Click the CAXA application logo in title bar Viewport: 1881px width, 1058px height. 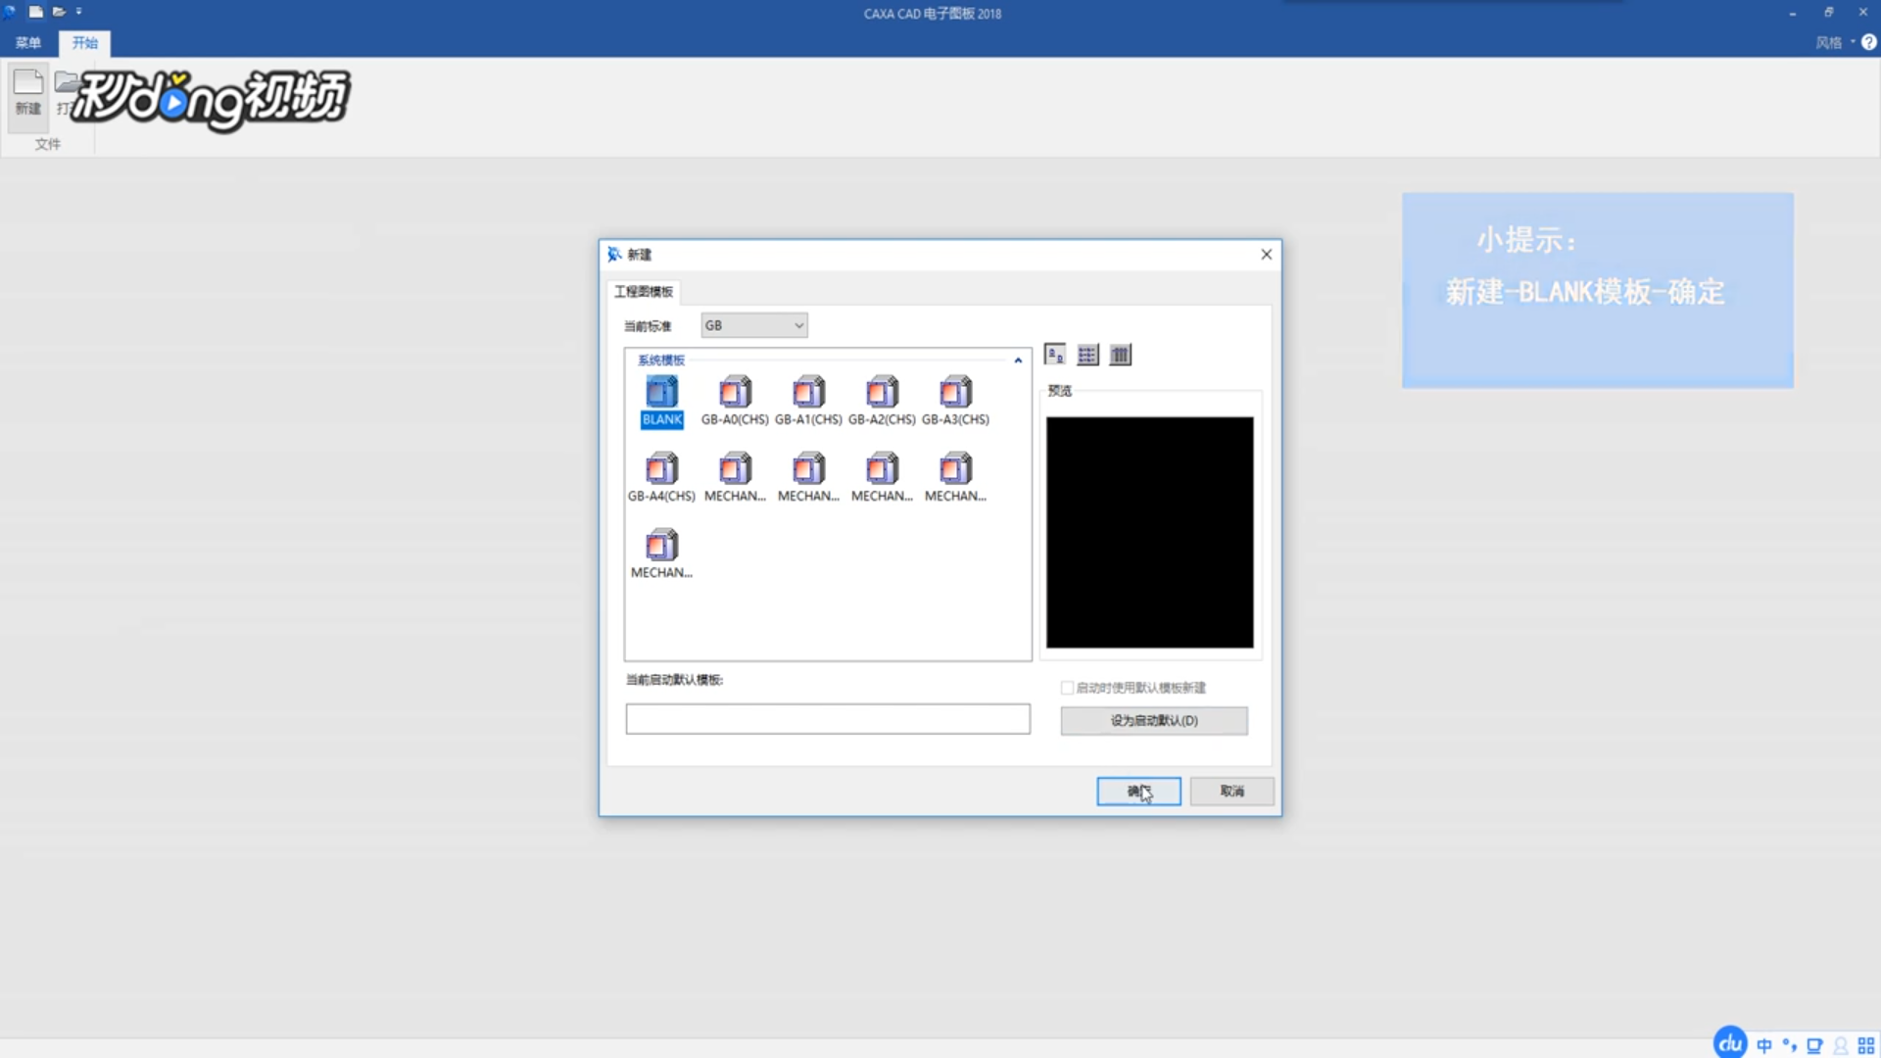pos(10,12)
